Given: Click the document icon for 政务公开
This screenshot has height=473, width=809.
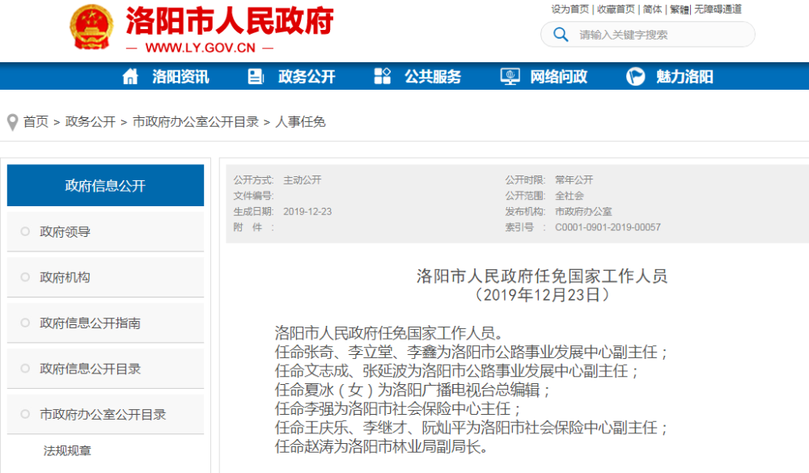Looking at the screenshot, I should tap(256, 77).
